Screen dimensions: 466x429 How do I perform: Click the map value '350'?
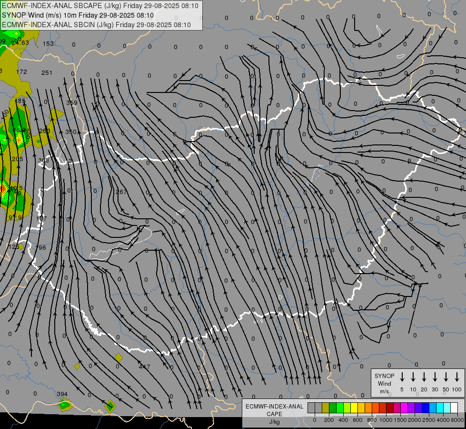tap(71, 132)
